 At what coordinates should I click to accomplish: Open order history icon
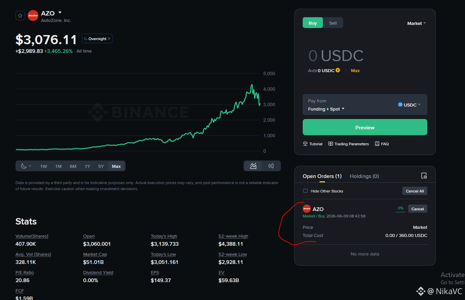coord(424,176)
